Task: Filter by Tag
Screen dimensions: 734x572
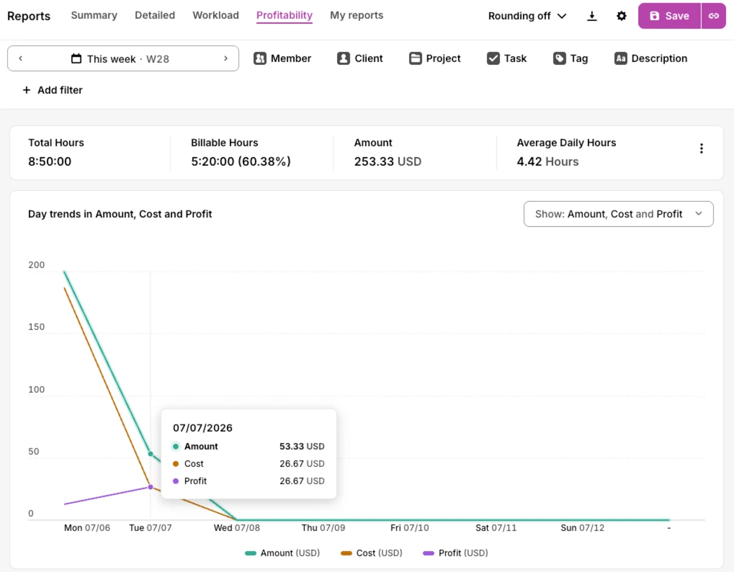Action: (x=571, y=59)
